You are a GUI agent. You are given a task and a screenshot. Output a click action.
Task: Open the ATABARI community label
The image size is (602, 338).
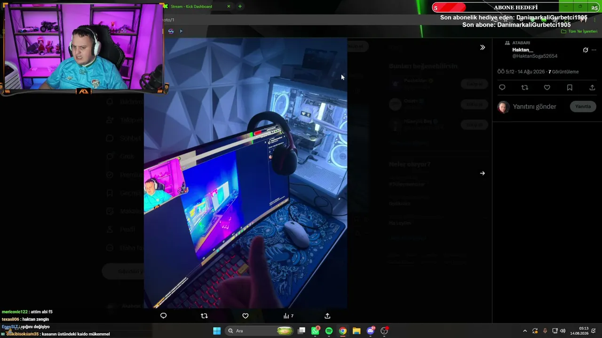[x=521, y=43]
